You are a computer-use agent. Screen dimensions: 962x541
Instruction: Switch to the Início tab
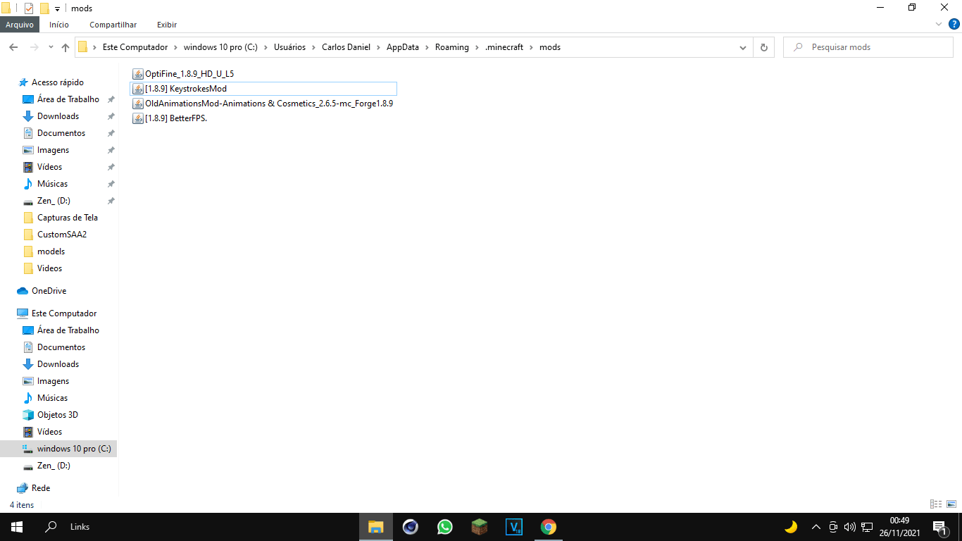[x=59, y=25]
